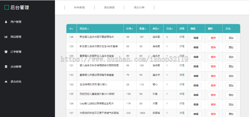249x117 pixels.
Task: Click the eject icon beside 退出系统
Action: pyautogui.click(x=6, y=81)
